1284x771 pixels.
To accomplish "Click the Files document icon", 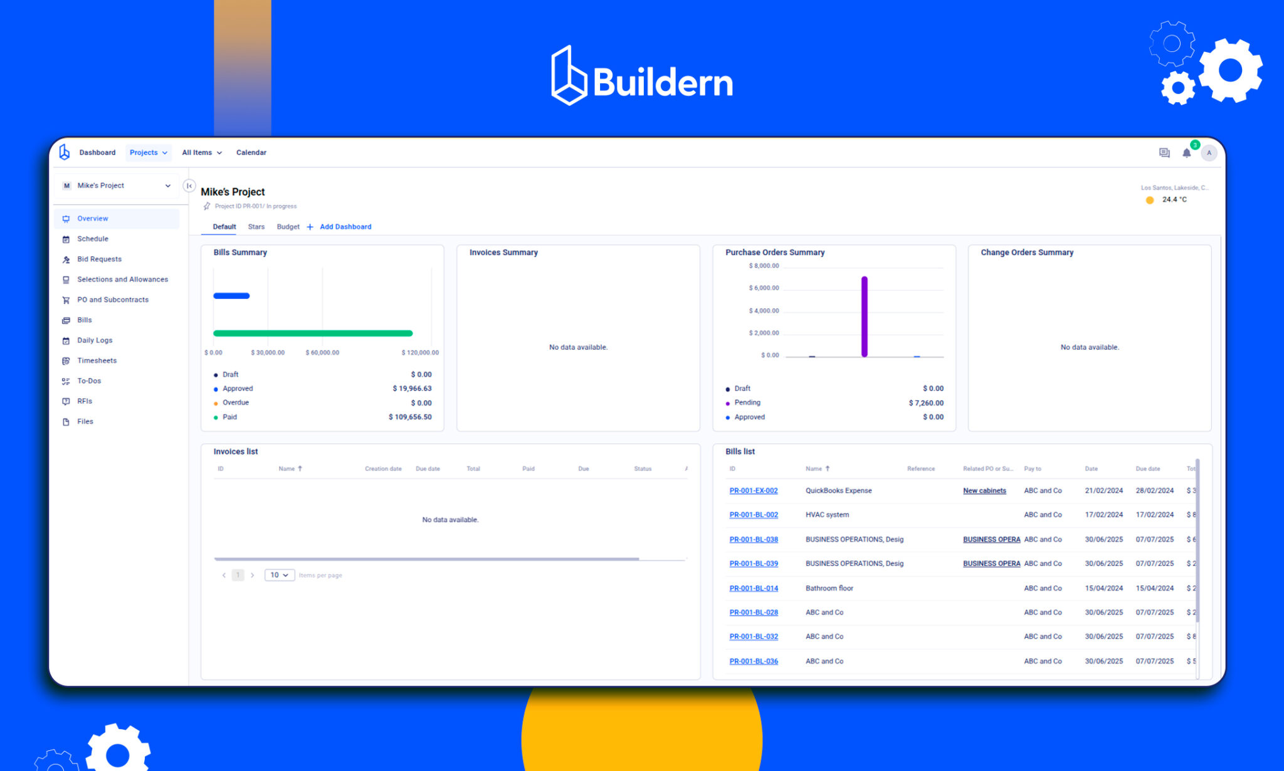I will coord(66,422).
